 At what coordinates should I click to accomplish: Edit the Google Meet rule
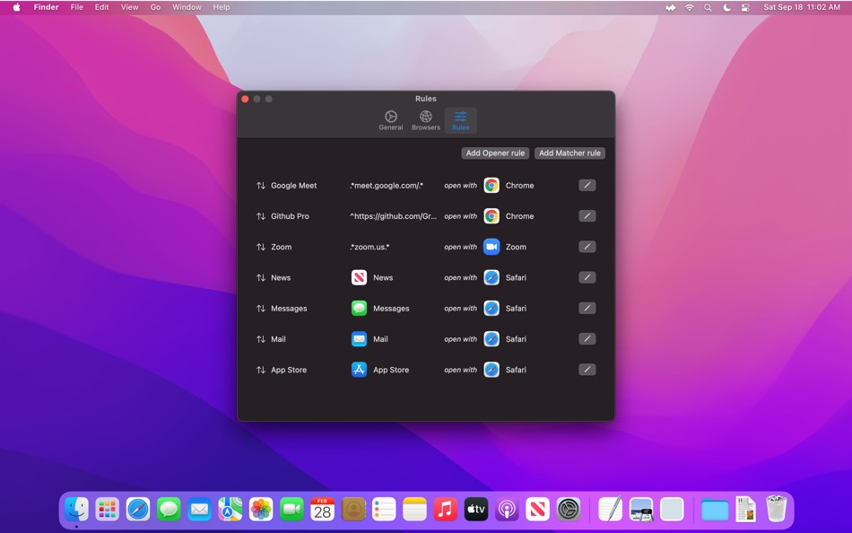click(587, 186)
